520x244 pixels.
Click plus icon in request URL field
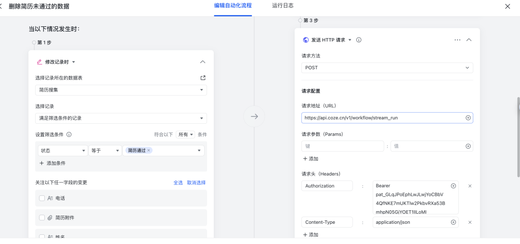pyautogui.click(x=468, y=117)
